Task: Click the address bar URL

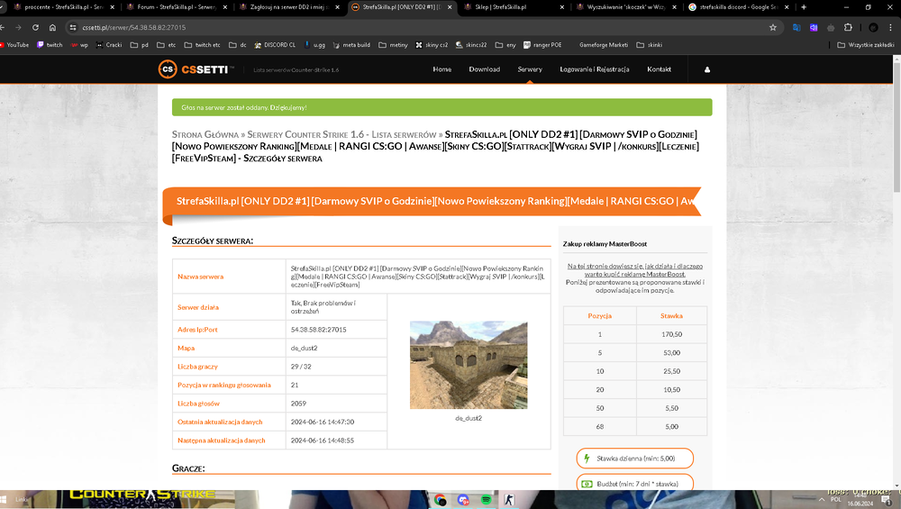Action: [x=134, y=28]
